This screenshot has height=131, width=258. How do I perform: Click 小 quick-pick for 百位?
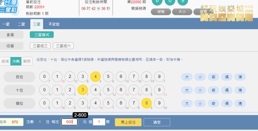(x=200, y=77)
